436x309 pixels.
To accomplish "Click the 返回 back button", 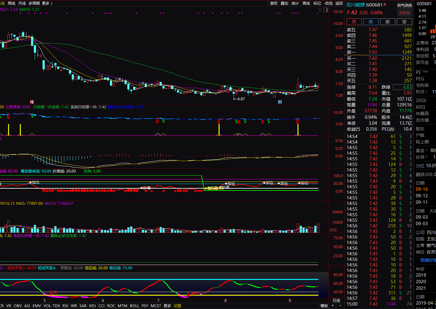I will 339,3.
